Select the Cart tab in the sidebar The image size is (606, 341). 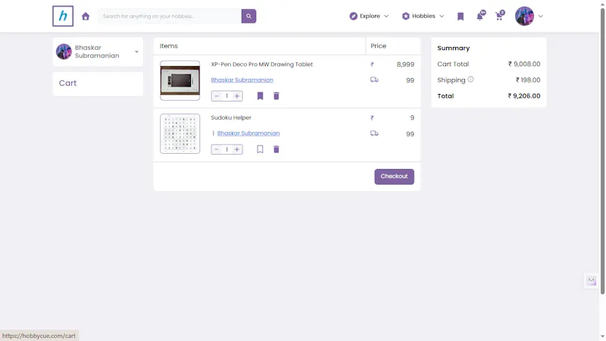pyautogui.click(x=98, y=83)
